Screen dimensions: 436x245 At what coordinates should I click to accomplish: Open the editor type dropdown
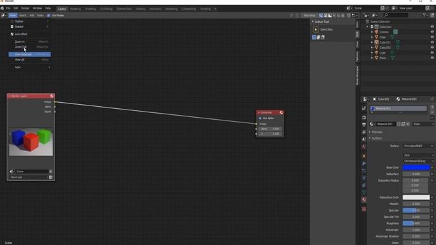[4, 16]
